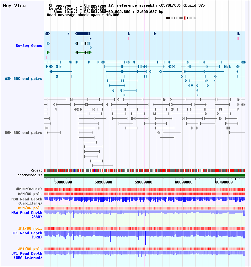Click the 58800000 axis position label

tap(63, 182)
